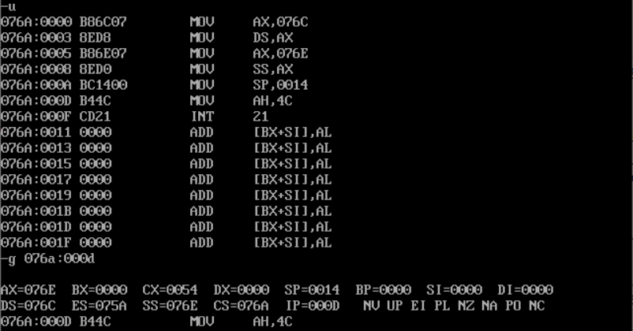633x331 pixels.
Task: Click the -u command at top
Action: click(x=8, y=7)
